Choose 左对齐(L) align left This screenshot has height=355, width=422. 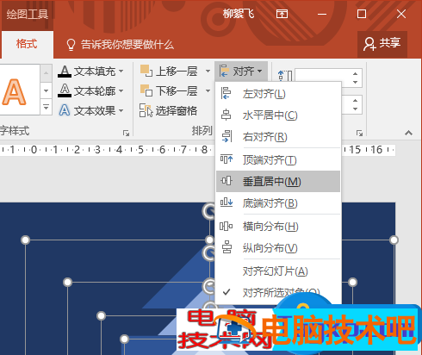pyautogui.click(x=278, y=94)
